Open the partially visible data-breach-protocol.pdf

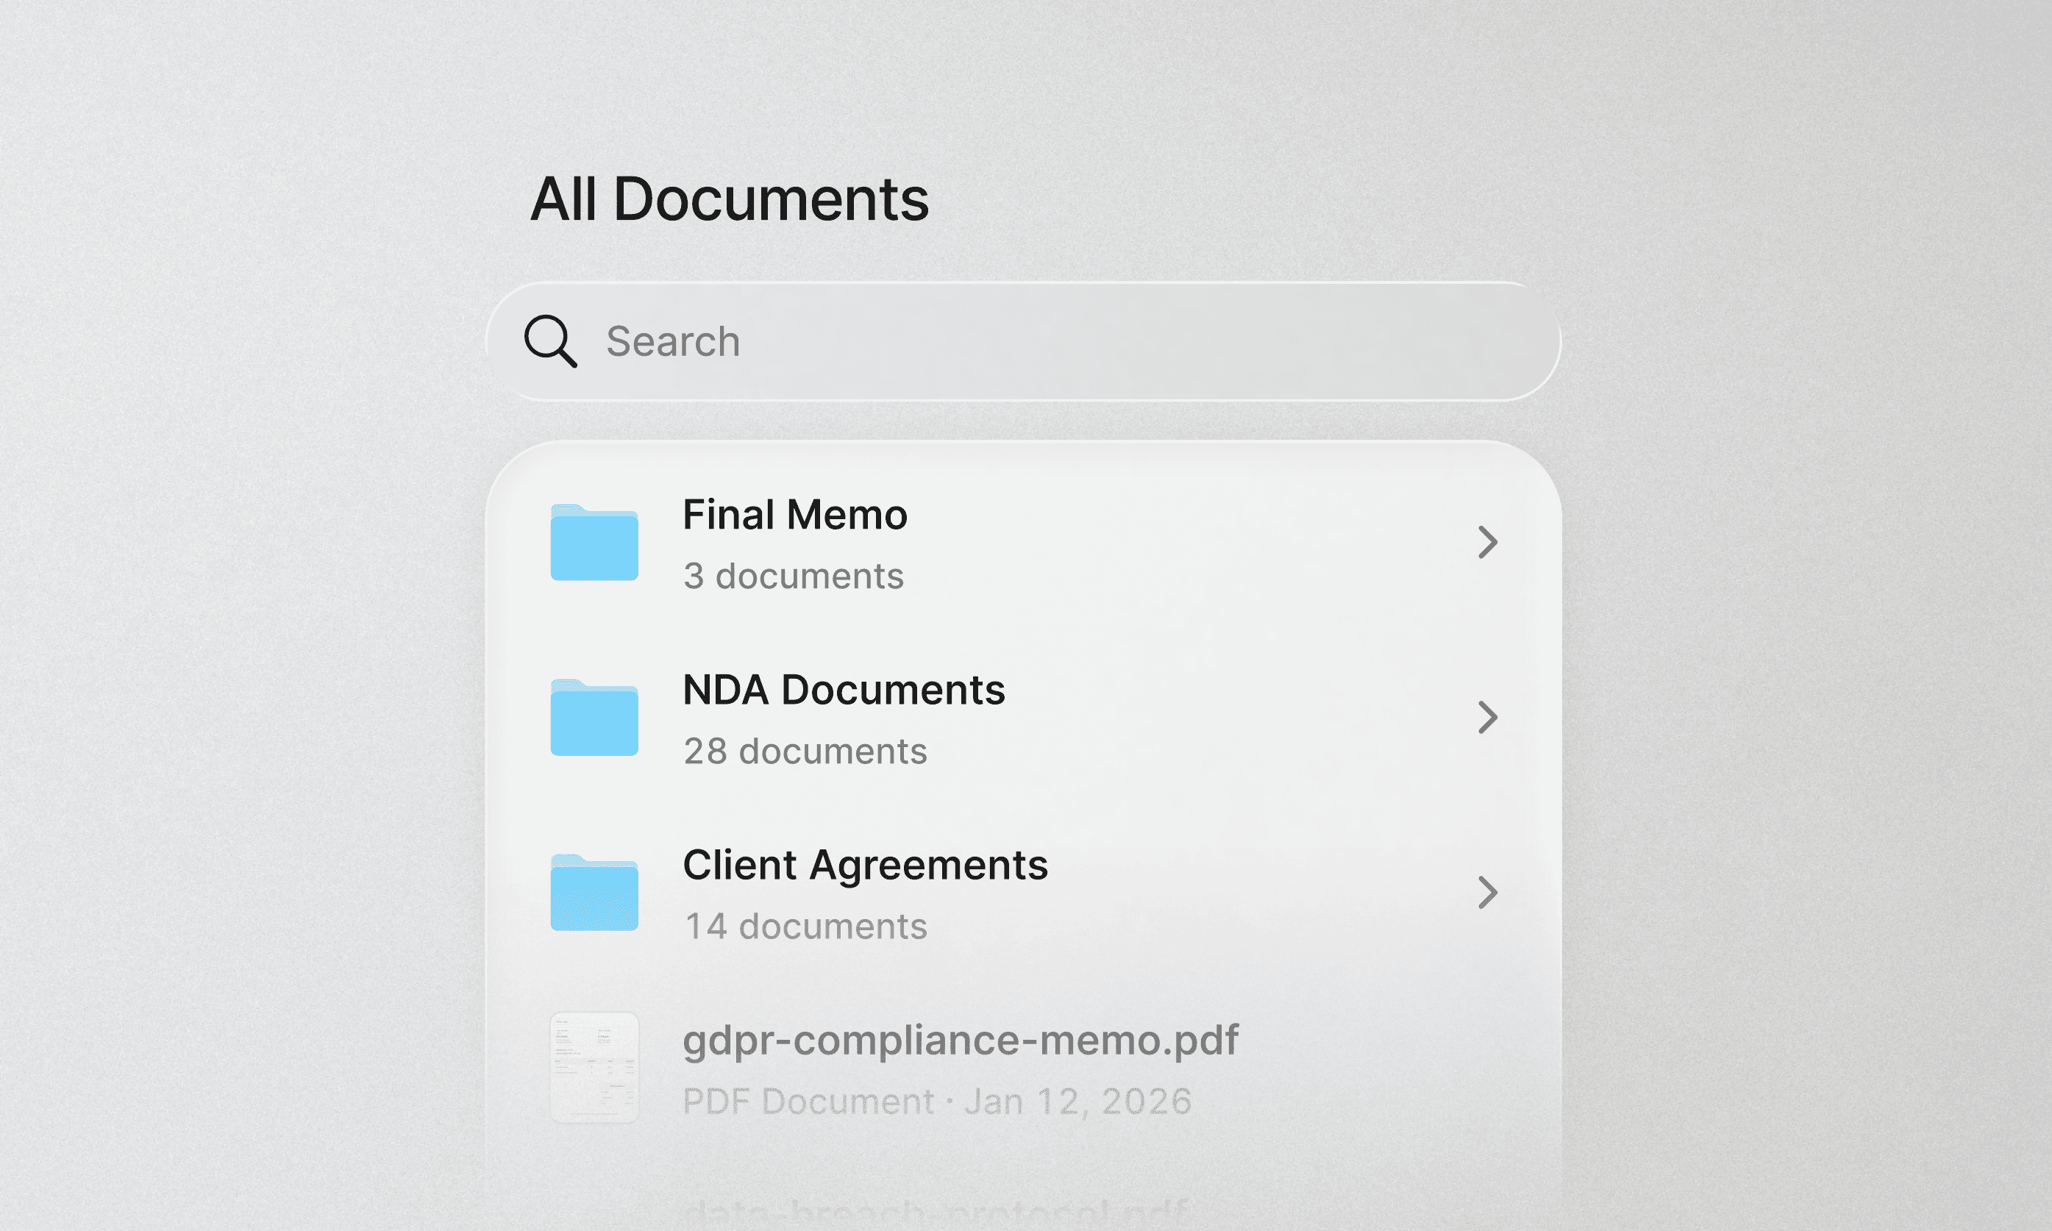[x=935, y=1214]
